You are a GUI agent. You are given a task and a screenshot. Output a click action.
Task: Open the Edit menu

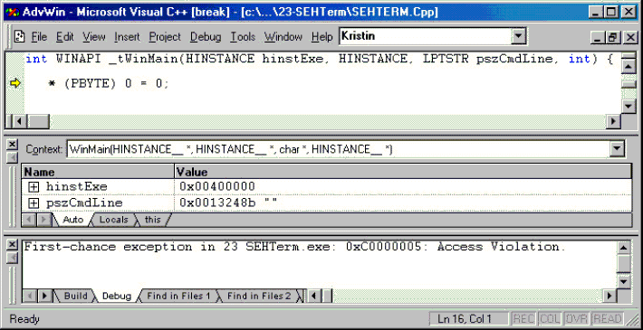pos(65,37)
